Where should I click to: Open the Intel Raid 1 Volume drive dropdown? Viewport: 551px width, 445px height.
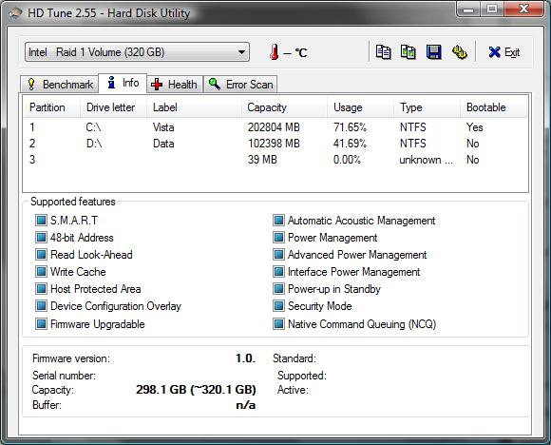(x=137, y=52)
